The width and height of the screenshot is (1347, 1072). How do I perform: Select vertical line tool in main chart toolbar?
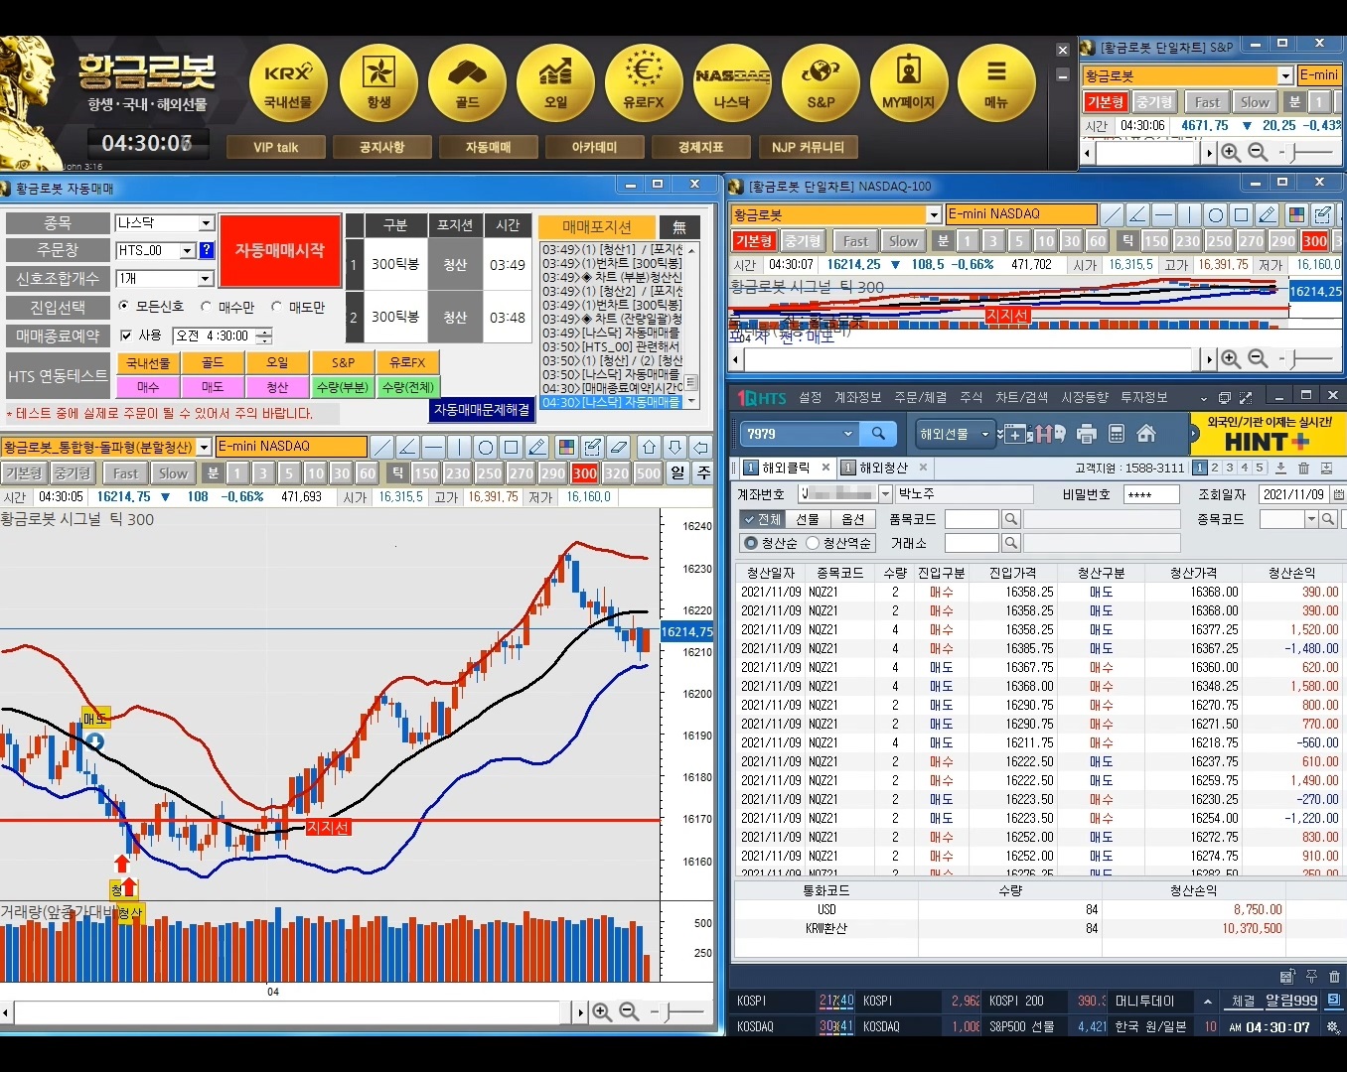[459, 447]
